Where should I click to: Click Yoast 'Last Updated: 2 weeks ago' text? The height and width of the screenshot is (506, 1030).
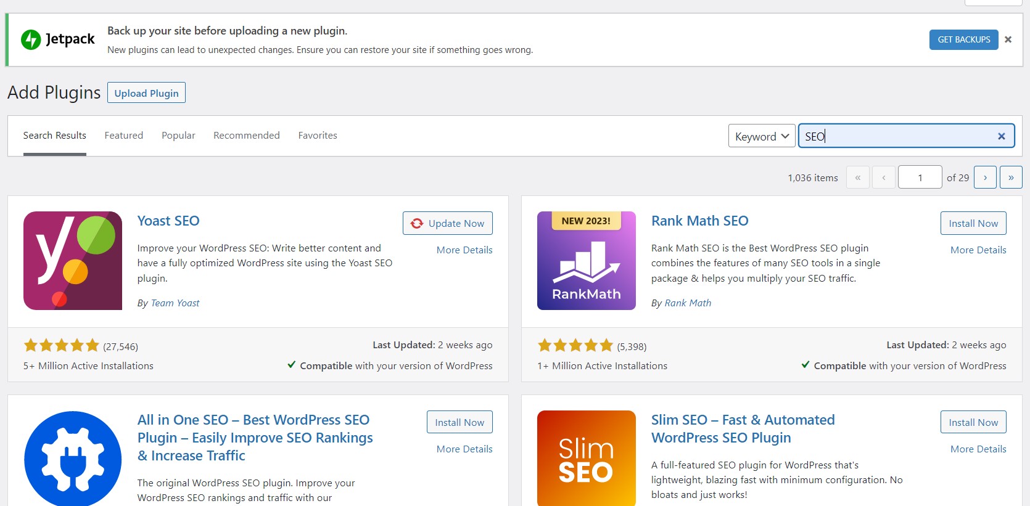click(432, 345)
